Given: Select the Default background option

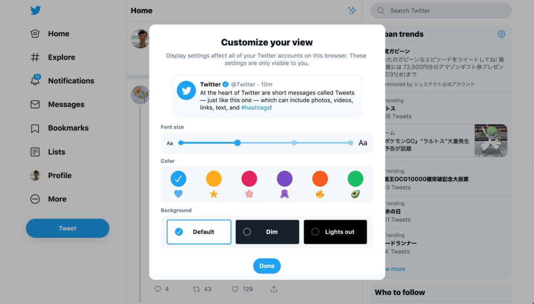Looking at the screenshot, I should [x=199, y=232].
